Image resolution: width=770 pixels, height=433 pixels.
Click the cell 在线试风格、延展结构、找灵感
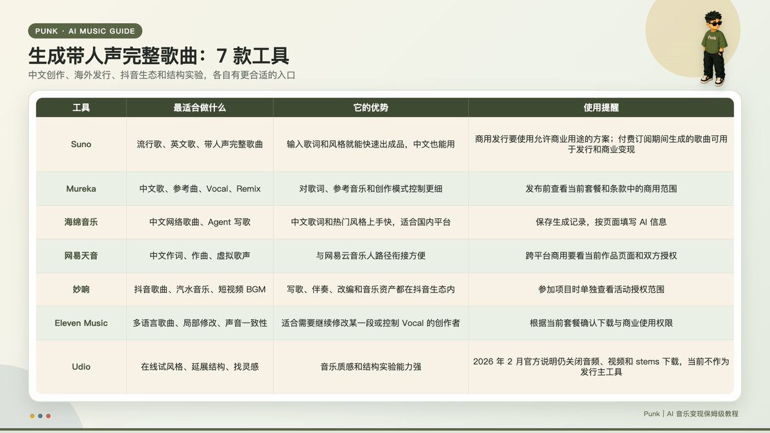(x=200, y=367)
